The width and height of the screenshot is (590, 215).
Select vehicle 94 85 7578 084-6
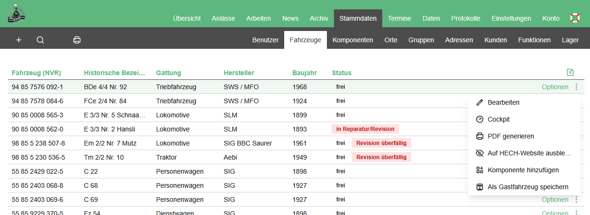click(x=38, y=101)
